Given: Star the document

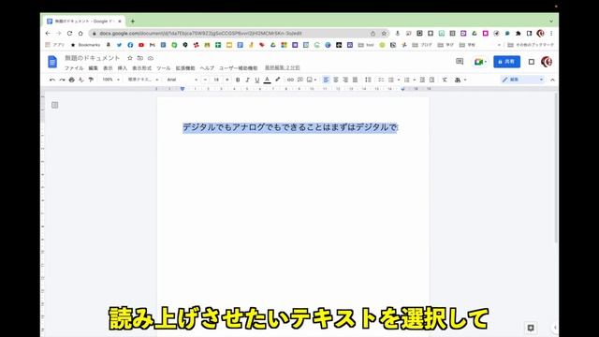Looking at the screenshot, I should pos(130,58).
